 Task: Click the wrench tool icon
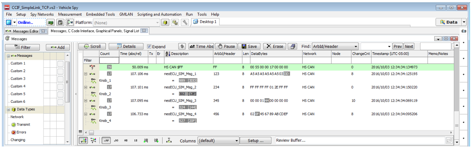point(185,23)
